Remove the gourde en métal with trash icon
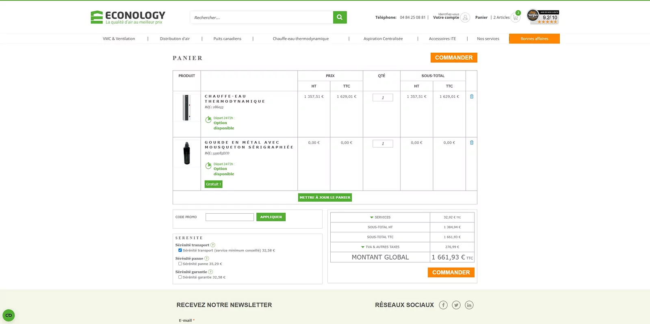This screenshot has width=650, height=324. coord(472,143)
